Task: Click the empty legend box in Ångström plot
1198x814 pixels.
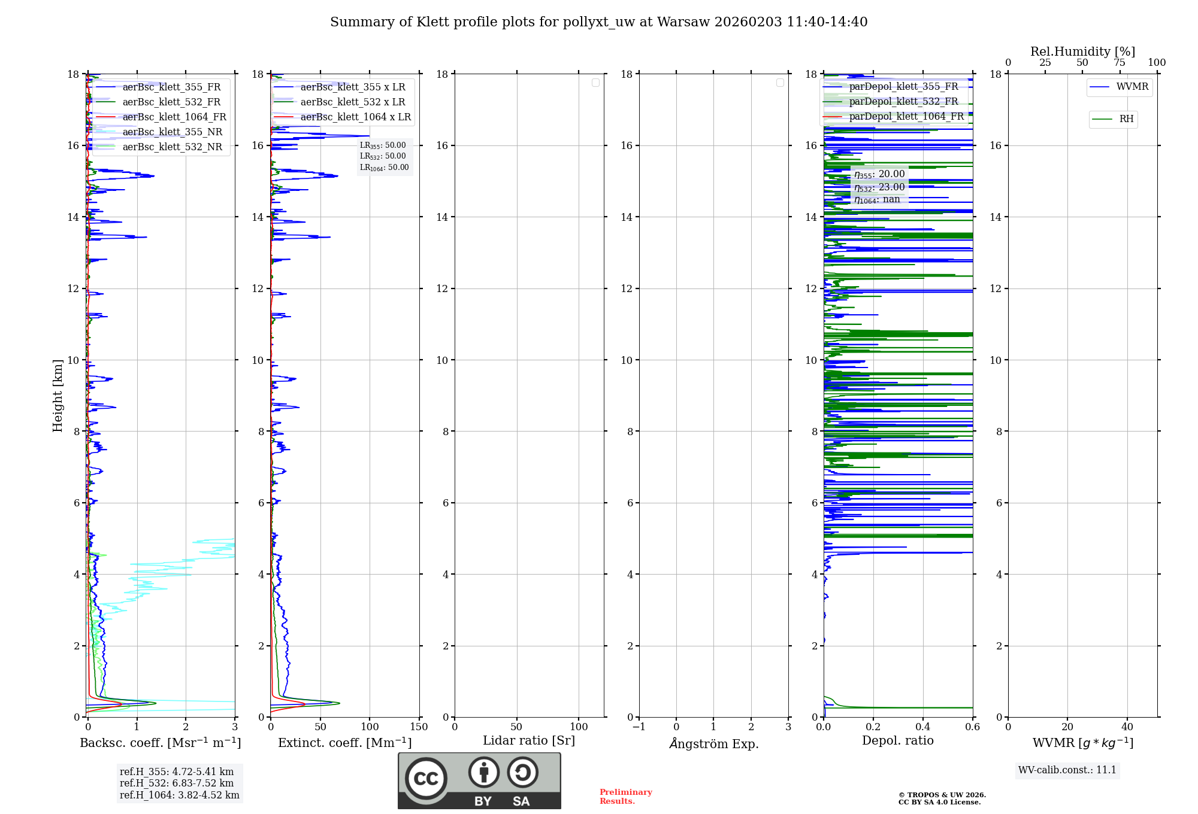Action: [780, 83]
